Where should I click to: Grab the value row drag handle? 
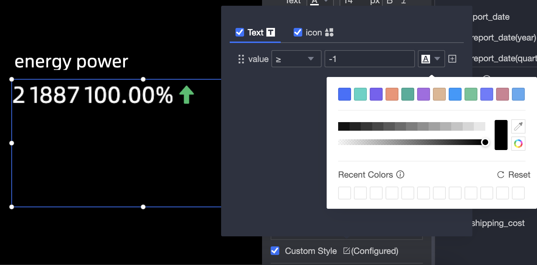coord(241,59)
